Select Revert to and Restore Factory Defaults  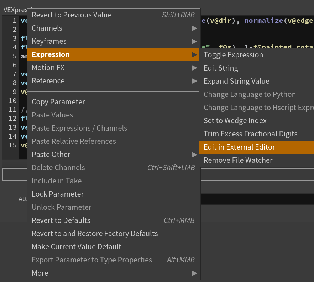click(x=114, y=234)
